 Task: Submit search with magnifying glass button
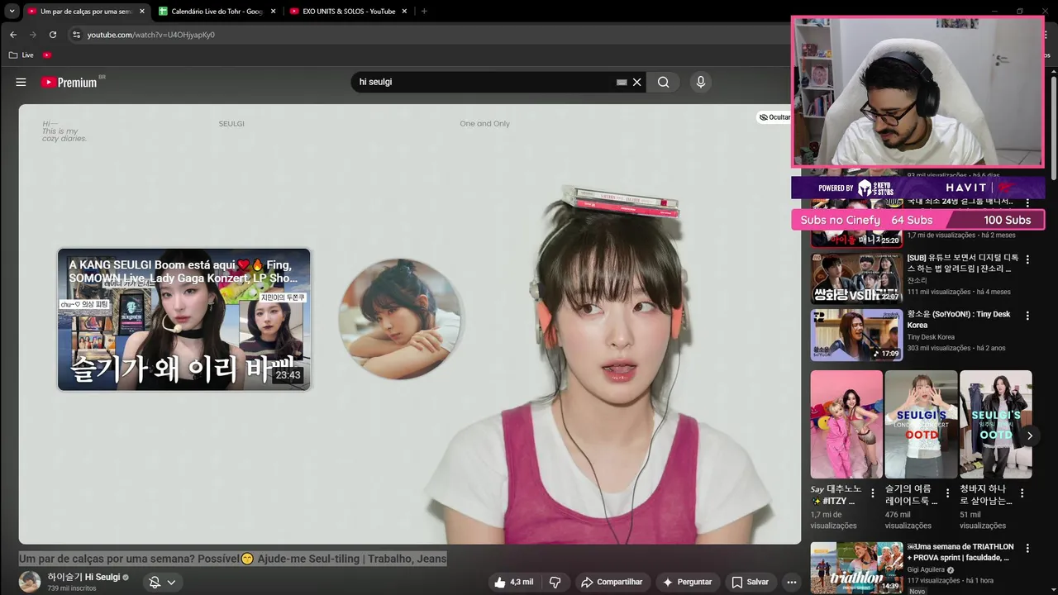(663, 82)
